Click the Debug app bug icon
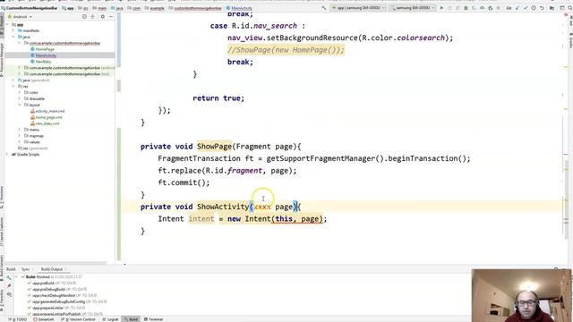The height and width of the screenshot is (322, 573). (466, 8)
